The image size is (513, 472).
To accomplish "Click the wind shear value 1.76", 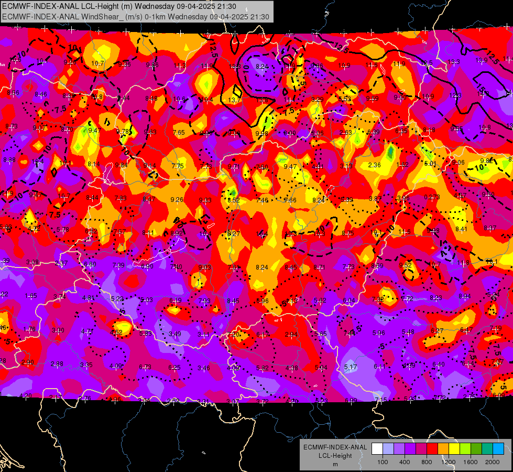I will [29, 329].
